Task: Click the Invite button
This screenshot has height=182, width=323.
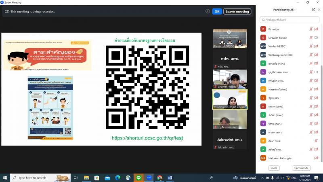Action: click(274, 168)
